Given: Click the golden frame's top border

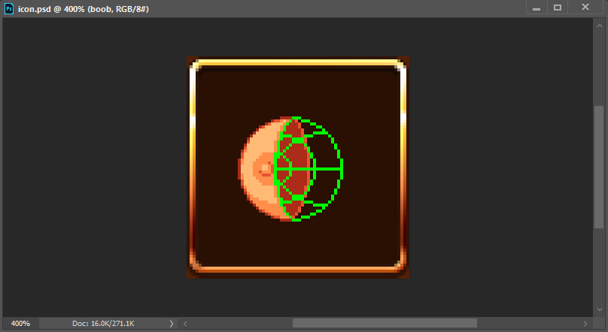Looking at the screenshot, I should [x=297, y=63].
